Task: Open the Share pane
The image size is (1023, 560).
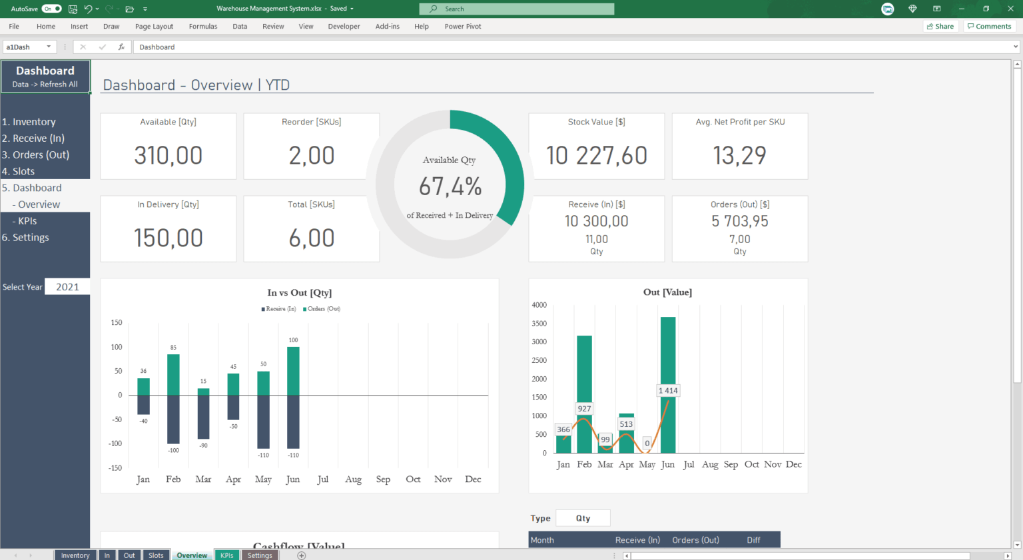Action: point(940,26)
